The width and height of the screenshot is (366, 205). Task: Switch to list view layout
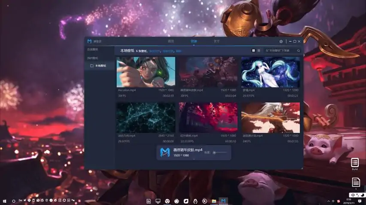[x=259, y=50]
